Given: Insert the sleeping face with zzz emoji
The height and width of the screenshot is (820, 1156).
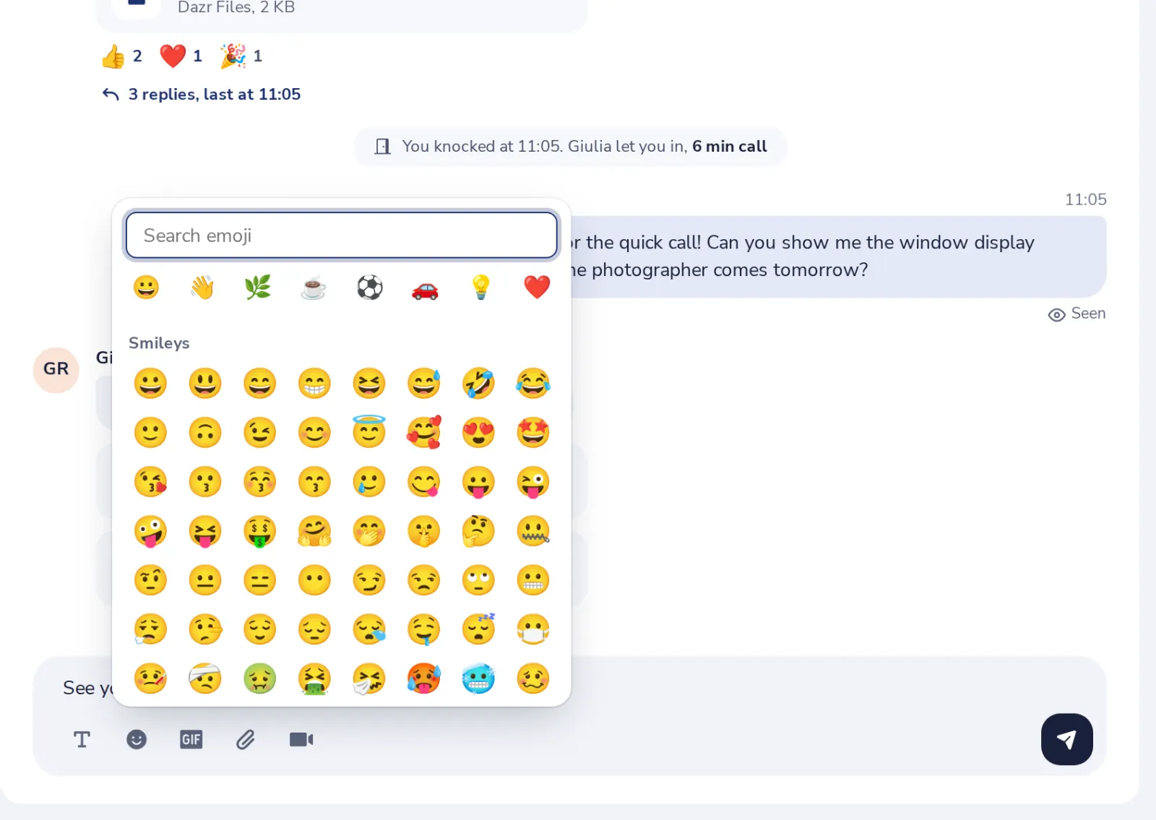Looking at the screenshot, I should (478, 629).
